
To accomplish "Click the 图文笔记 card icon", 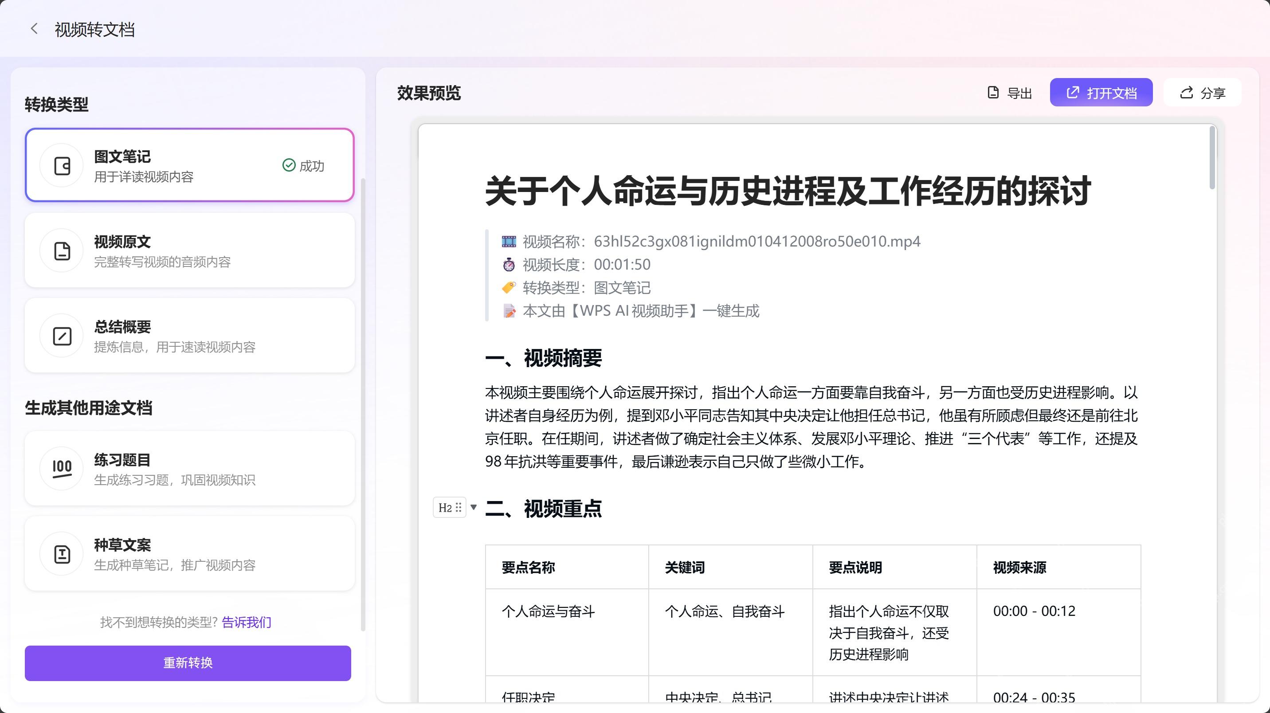I will point(62,166).
